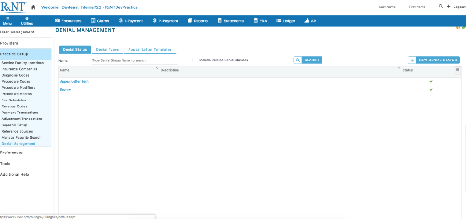Open the Statements section
466x219 pixels.
231,21
